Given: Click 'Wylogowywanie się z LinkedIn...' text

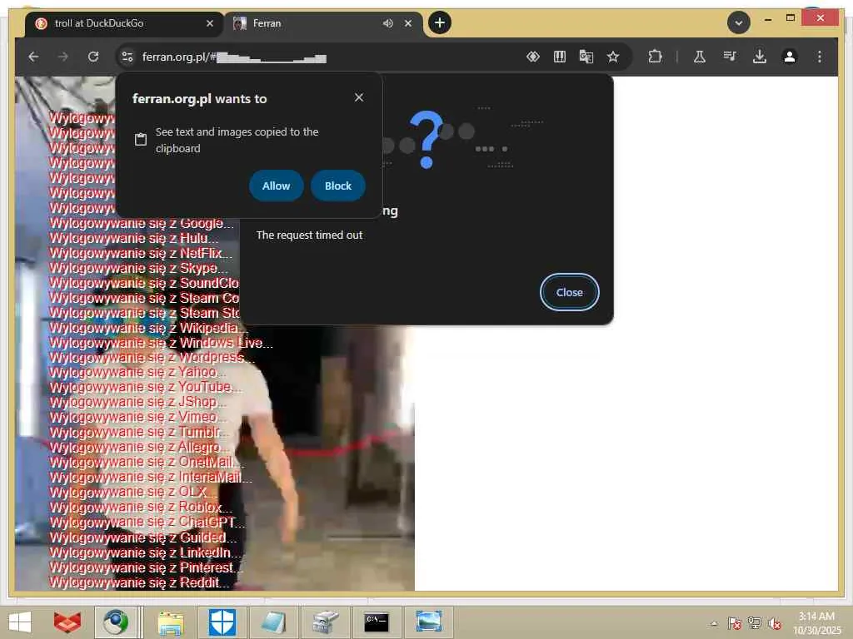Looking at the screenshot, I should tap(145, 552).
